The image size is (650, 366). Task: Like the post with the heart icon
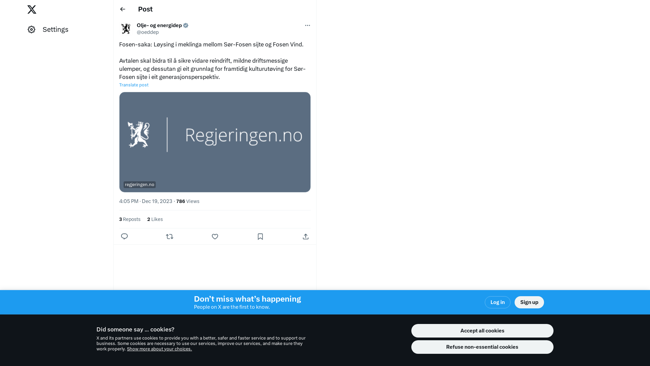pos(215,237)
